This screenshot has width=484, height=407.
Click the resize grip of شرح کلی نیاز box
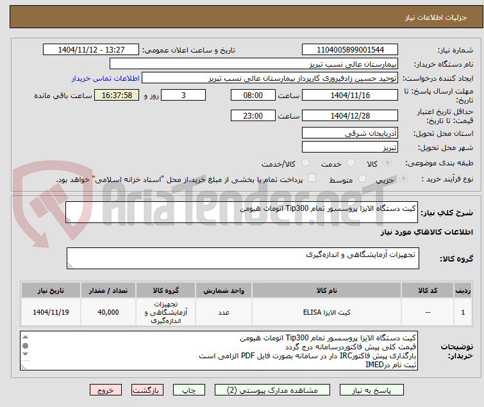coord(69,219)
